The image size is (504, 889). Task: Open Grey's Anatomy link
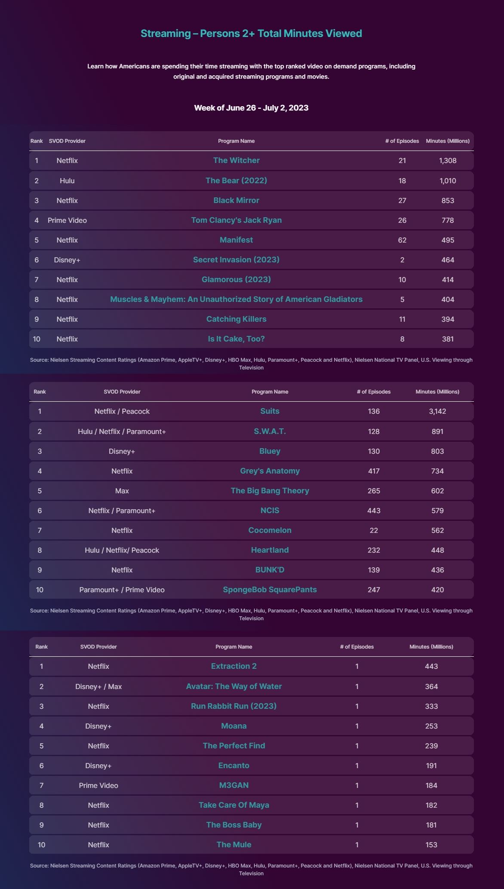(x=270, y=471)
